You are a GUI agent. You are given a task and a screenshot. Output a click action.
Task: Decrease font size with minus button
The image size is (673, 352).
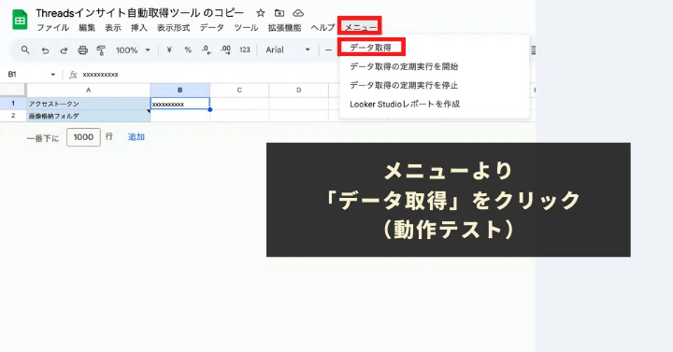pyautogui.click(x=328, y=50)
